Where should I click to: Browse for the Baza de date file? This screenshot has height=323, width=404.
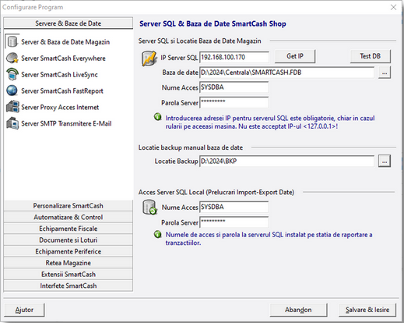385,73
